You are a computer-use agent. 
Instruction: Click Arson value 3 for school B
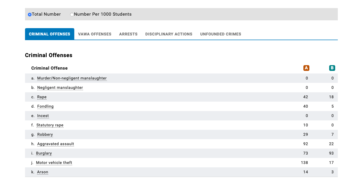(333, 172)
